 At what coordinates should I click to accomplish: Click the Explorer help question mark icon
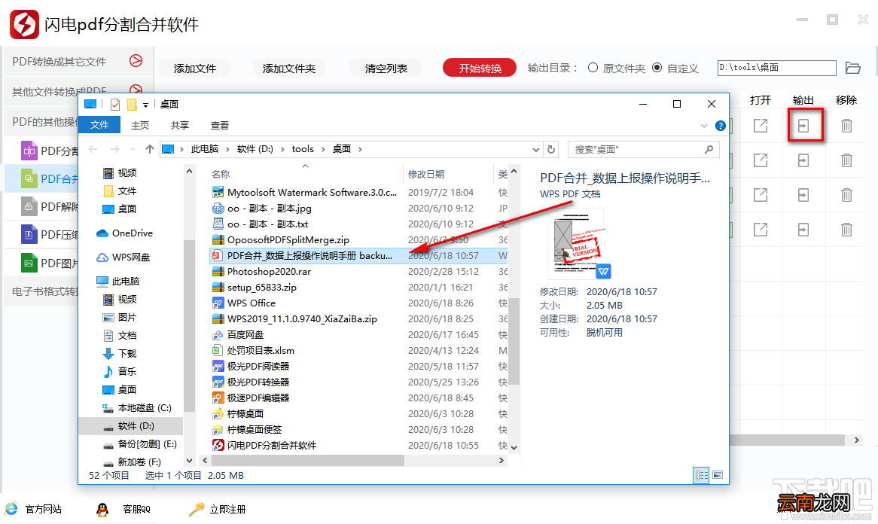coord(721,126)
